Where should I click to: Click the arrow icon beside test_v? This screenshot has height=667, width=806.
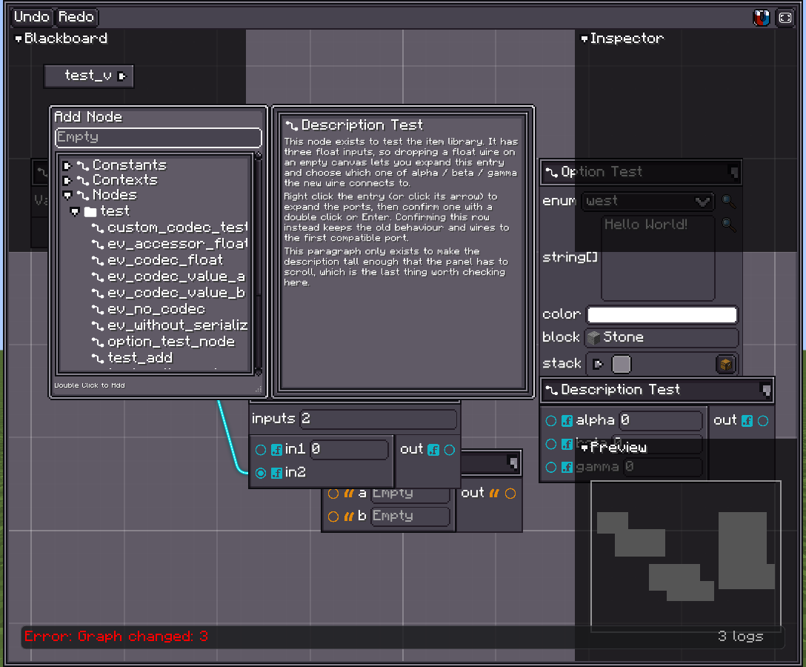click(x=121, y=76)
